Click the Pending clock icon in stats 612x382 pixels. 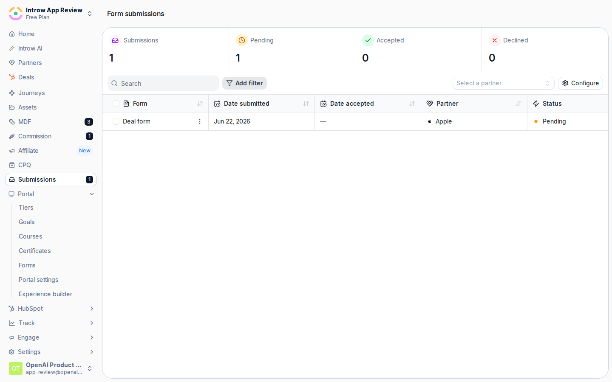click(242, 40)
